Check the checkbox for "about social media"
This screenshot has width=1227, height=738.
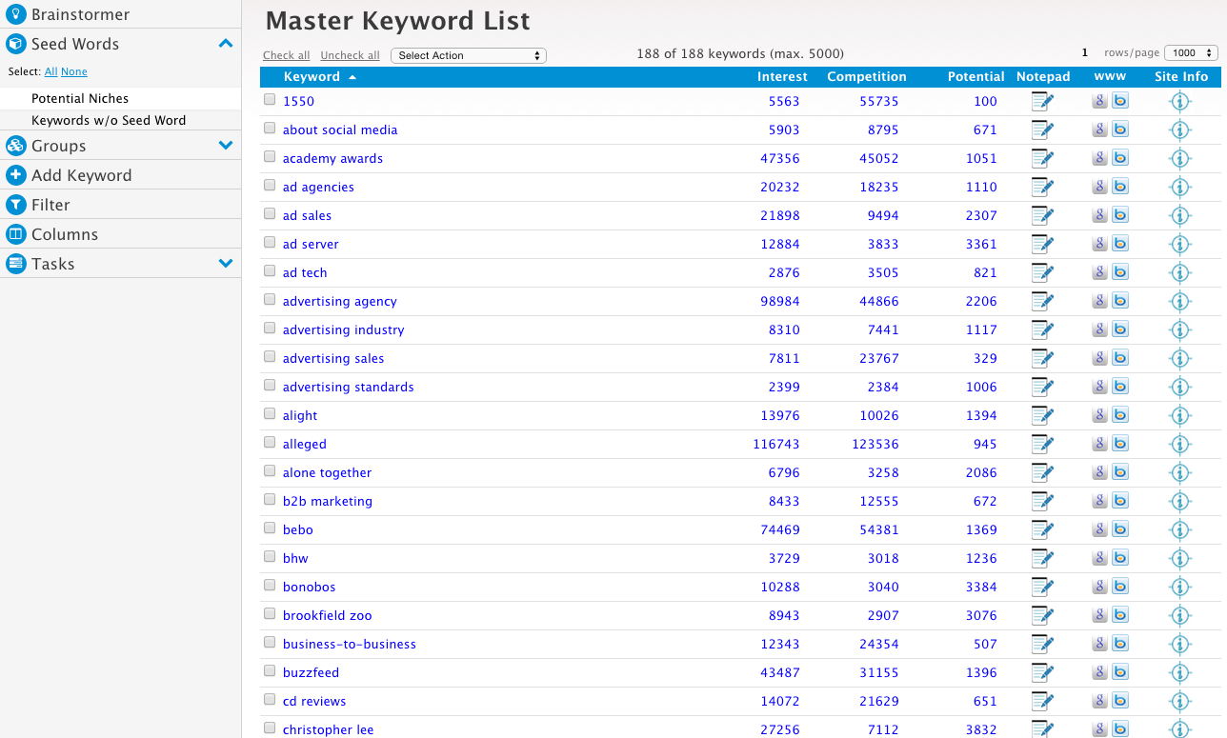point(270,129)
